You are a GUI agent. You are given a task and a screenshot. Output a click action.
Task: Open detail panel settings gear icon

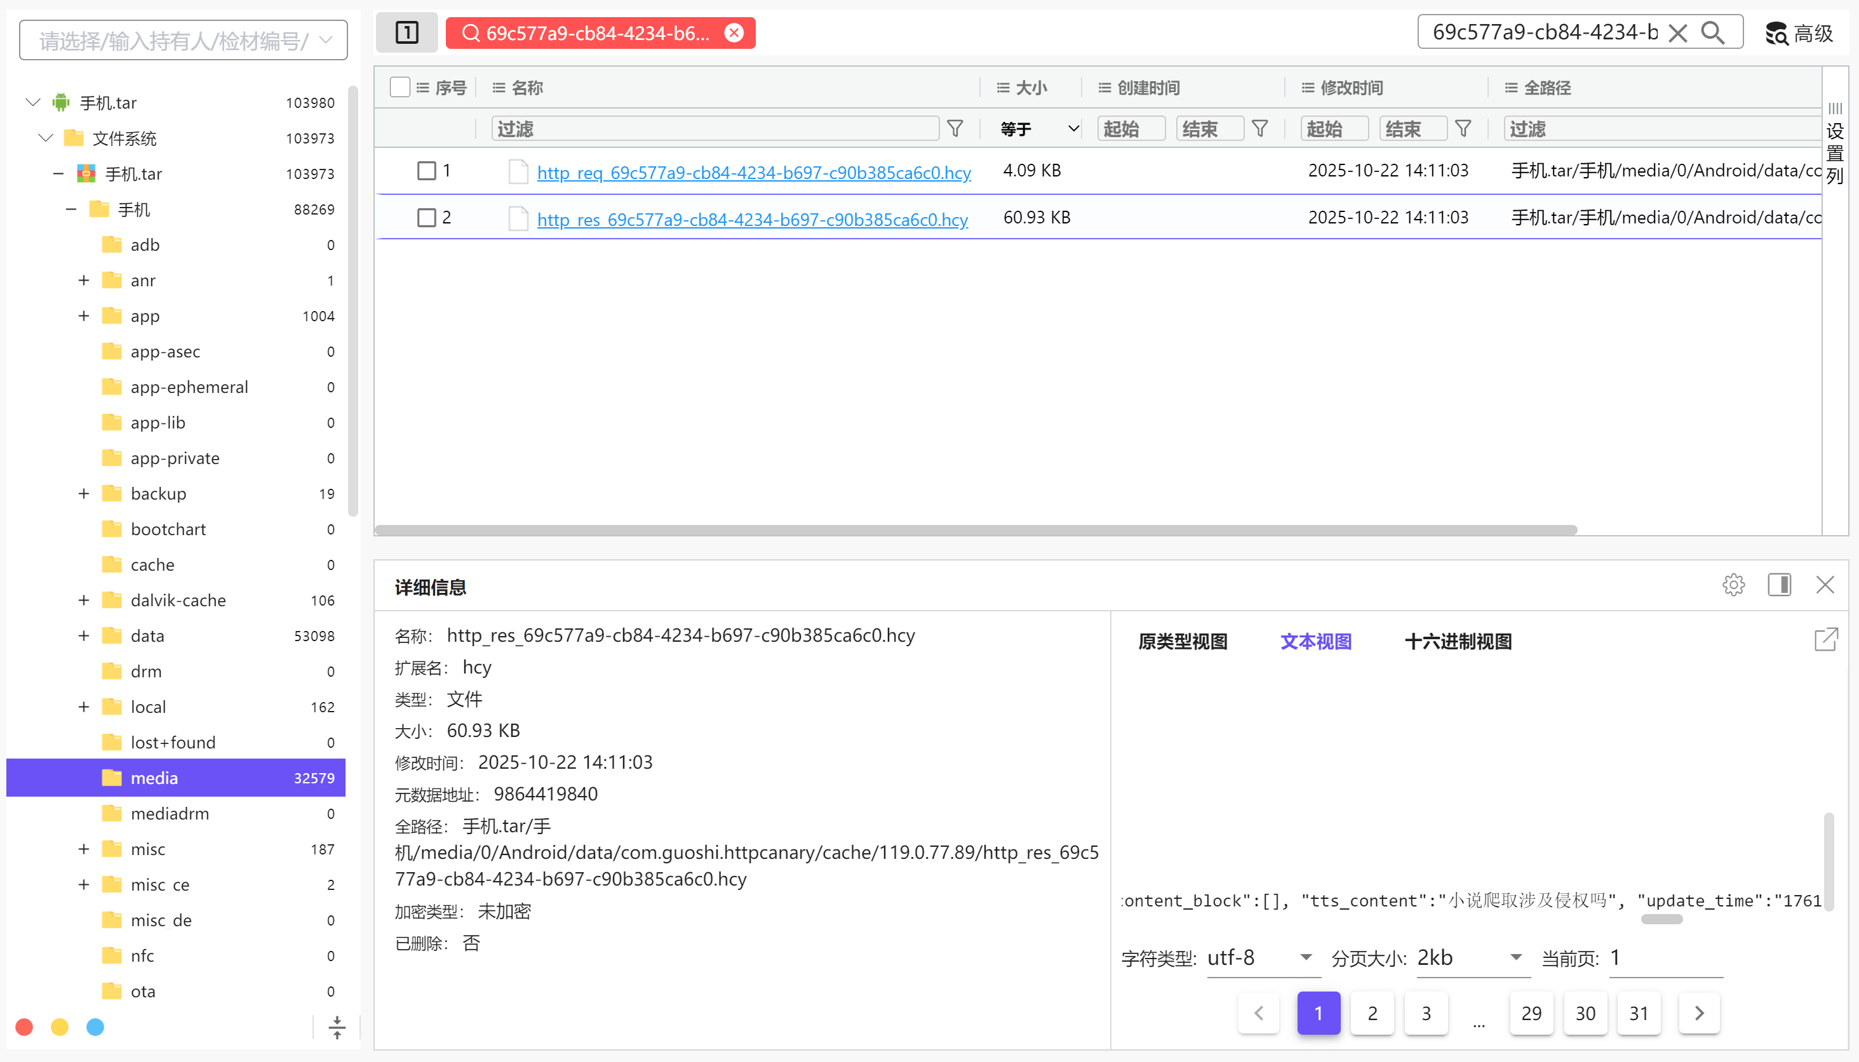pos(1733,585)
